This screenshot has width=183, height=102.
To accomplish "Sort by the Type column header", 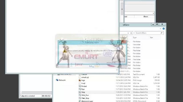I will pyautogui.click(x=135, y=38).
